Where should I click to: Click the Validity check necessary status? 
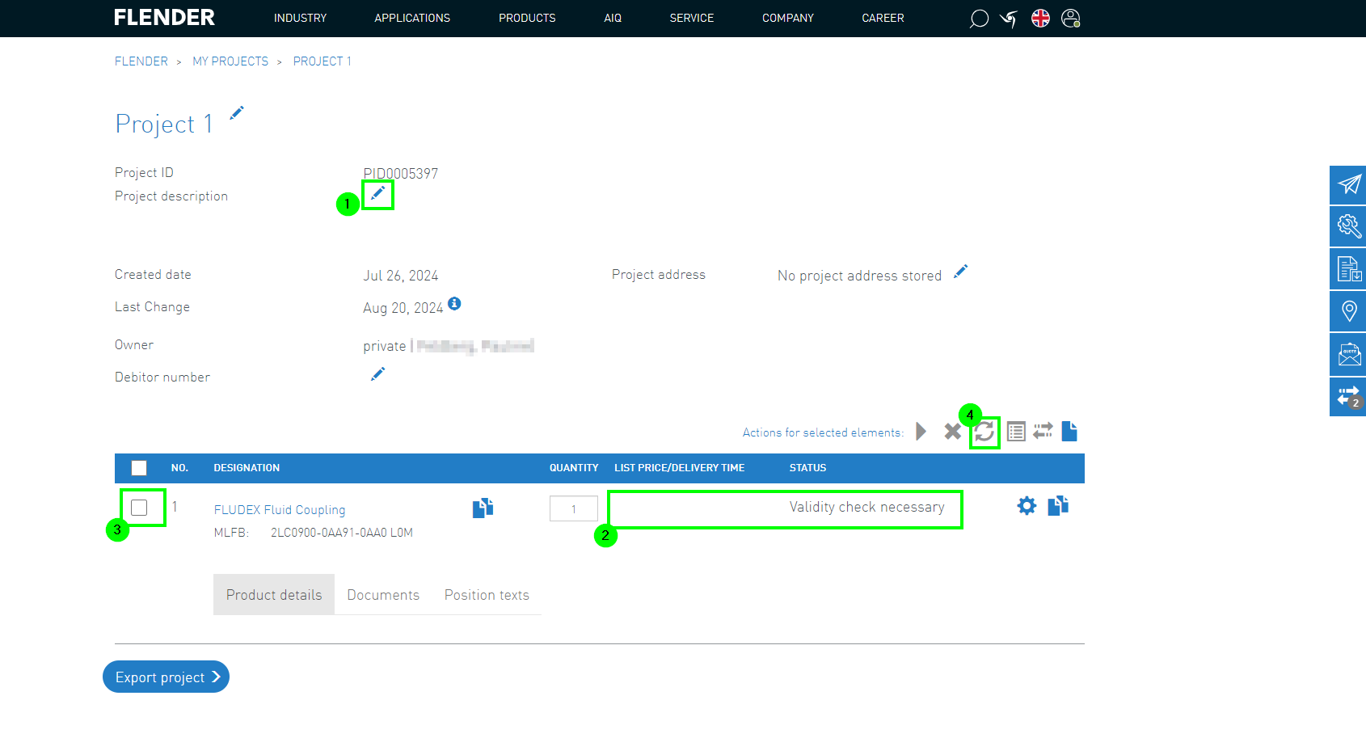click(866, 507)
